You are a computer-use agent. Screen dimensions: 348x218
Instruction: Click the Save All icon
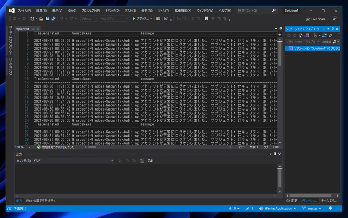click(53, 19)
